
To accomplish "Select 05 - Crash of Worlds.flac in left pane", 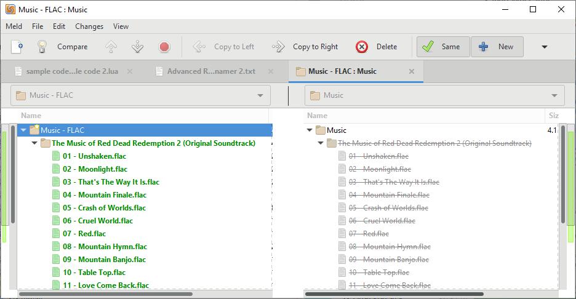I will [105, 208].
